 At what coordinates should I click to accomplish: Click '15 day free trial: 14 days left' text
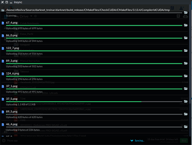pos(163,139)
